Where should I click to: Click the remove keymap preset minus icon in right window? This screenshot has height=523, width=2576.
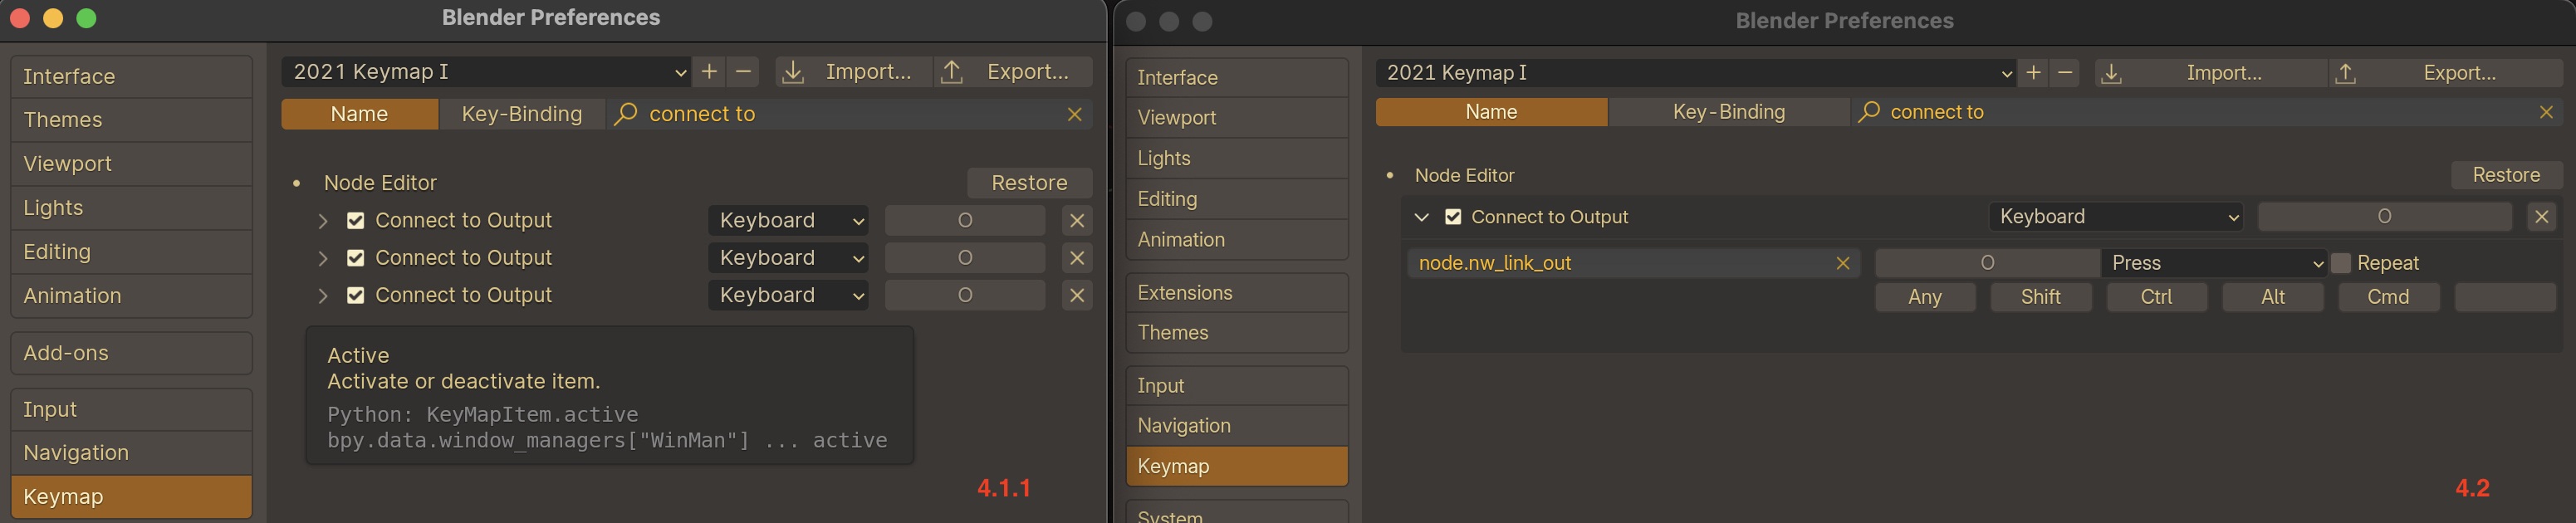coord(2064,73)
